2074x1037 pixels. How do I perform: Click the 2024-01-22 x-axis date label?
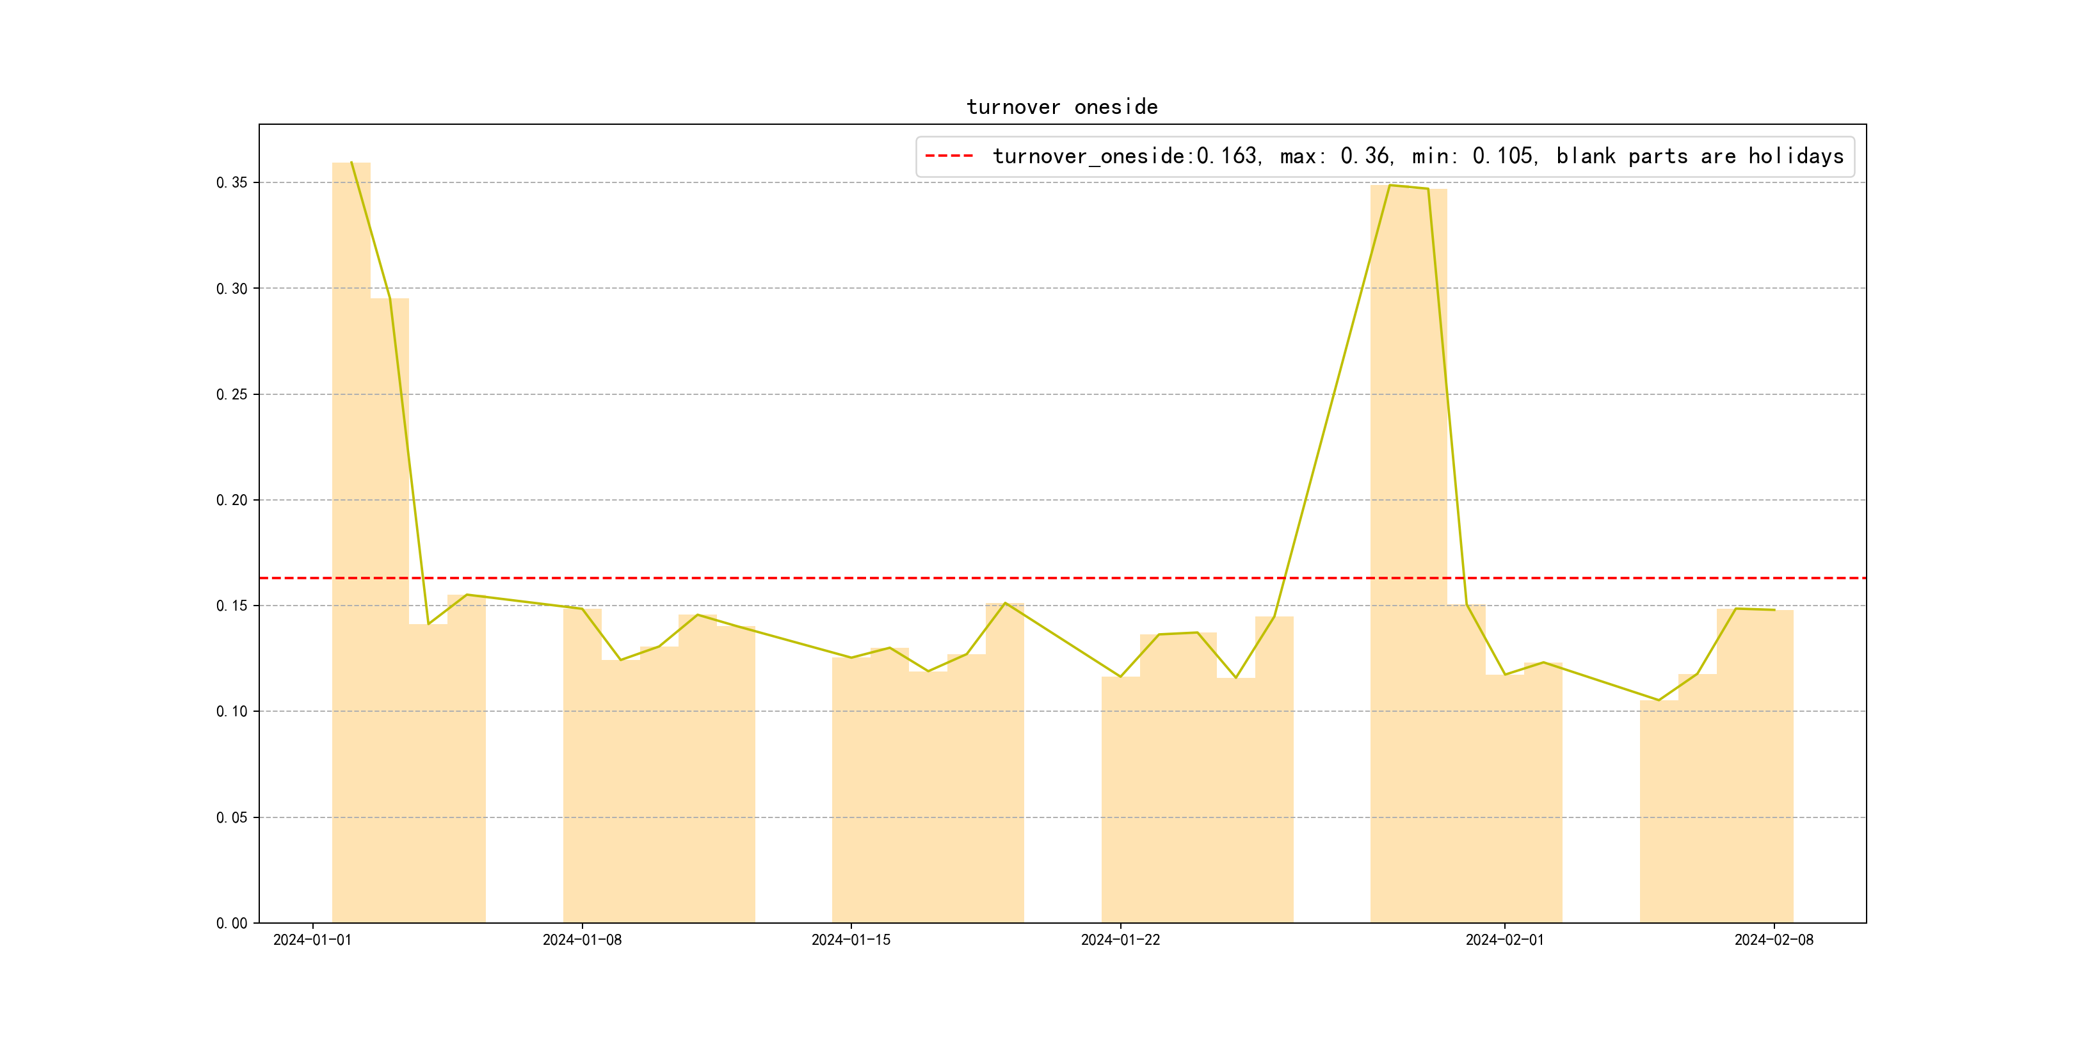click(x=1120, y=940)
